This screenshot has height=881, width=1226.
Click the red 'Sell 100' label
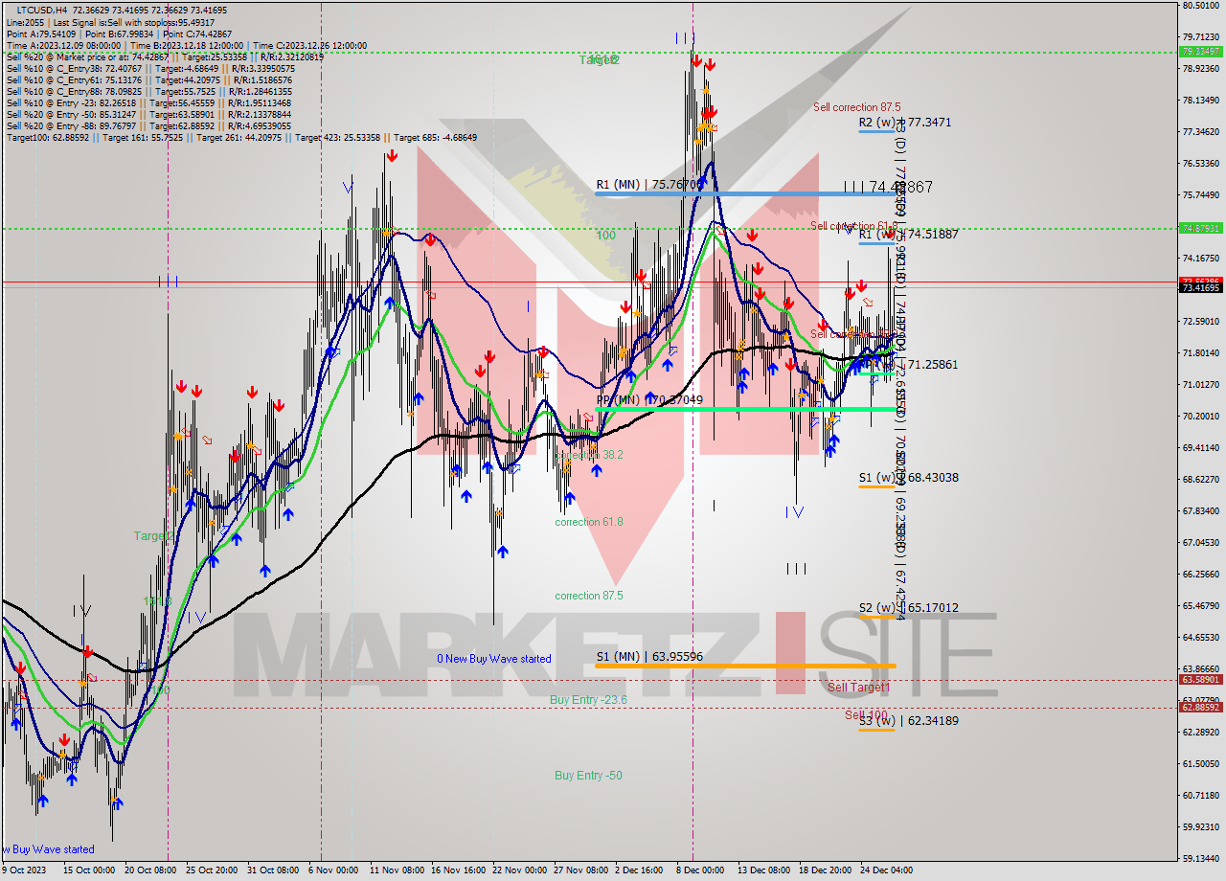[x=866, y=715]
